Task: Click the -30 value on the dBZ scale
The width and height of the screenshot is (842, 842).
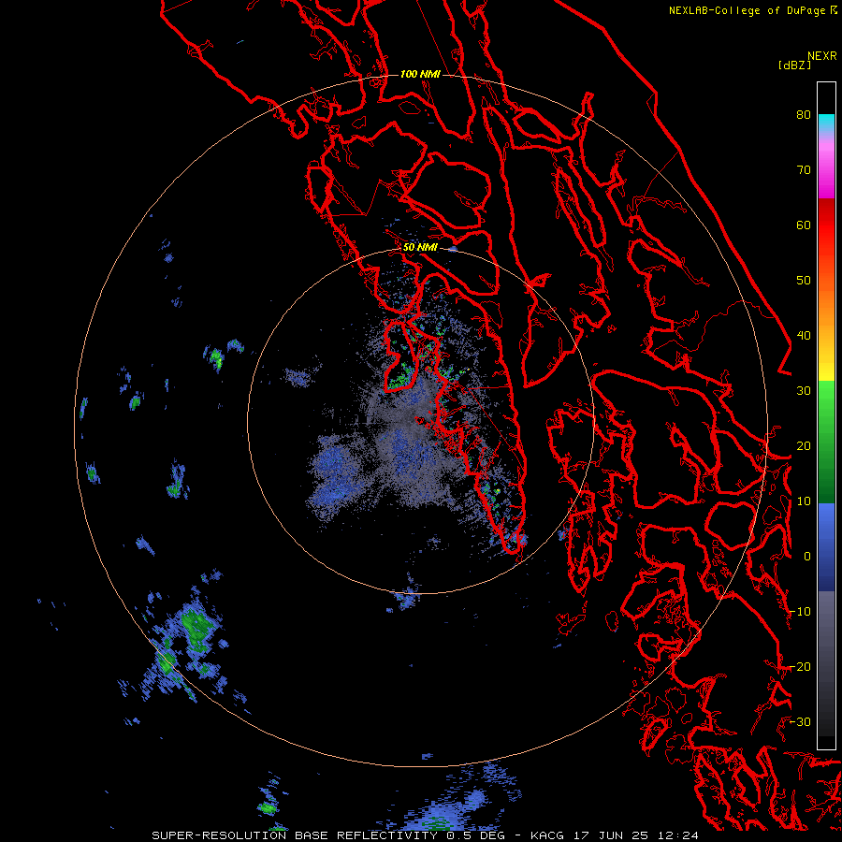Action: pyautogui.click(x=800, y=721)
